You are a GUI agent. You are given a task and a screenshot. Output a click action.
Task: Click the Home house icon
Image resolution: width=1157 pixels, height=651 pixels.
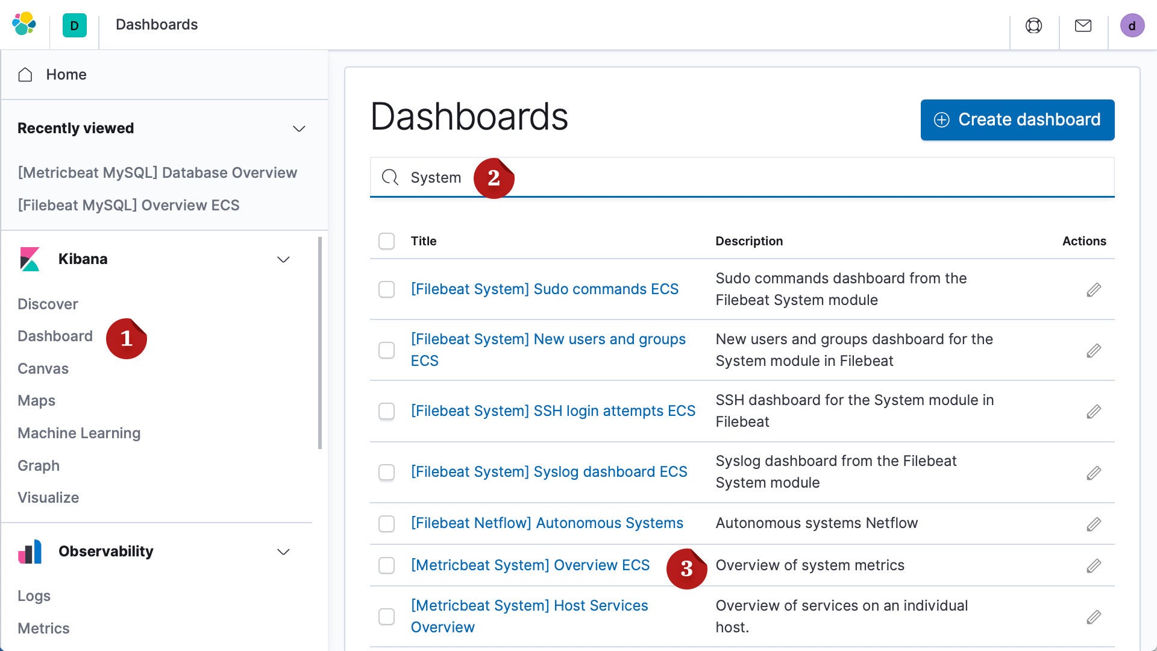click(x=25, y=74)
